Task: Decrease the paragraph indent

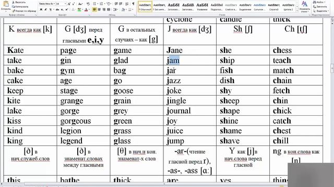Action: [x=116, y=4]
